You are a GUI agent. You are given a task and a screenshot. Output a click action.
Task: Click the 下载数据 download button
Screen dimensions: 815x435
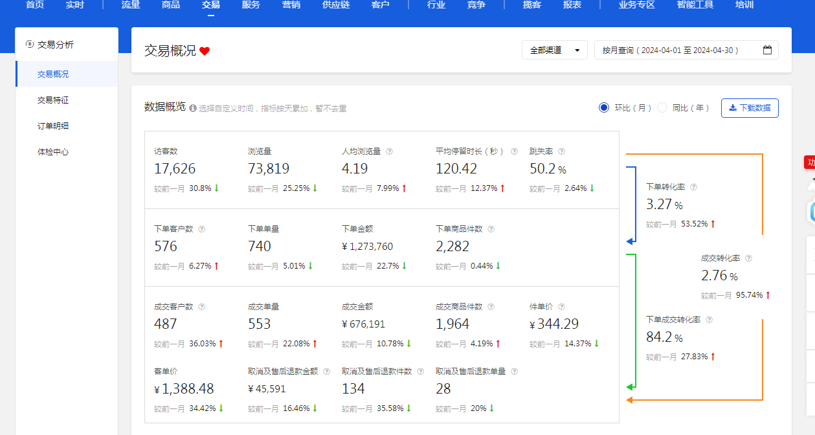click(750, 108)
